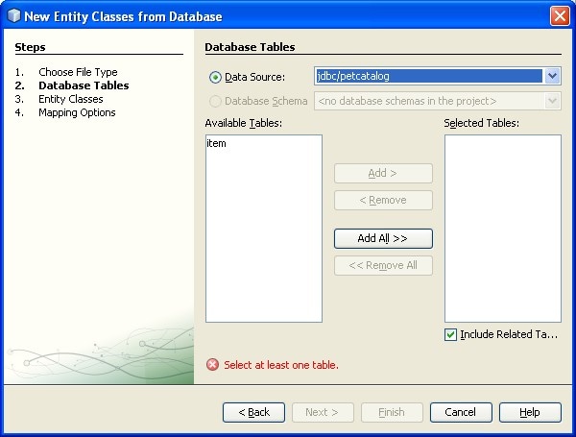Toggle Include Related Tables checkbox
Image resolution: width=576 pixels, height=437 pixels.
click(450, 334)
